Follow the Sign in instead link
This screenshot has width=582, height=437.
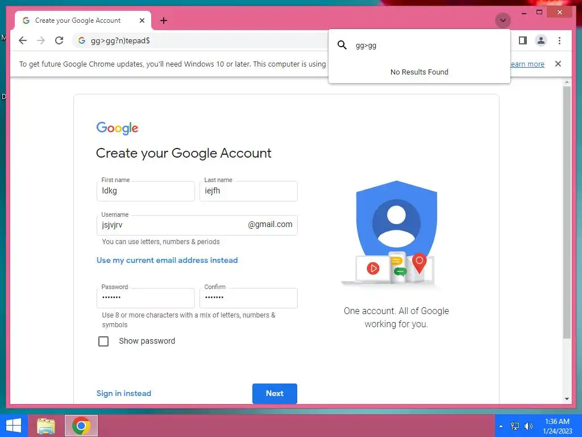click(x=123, y=393)
